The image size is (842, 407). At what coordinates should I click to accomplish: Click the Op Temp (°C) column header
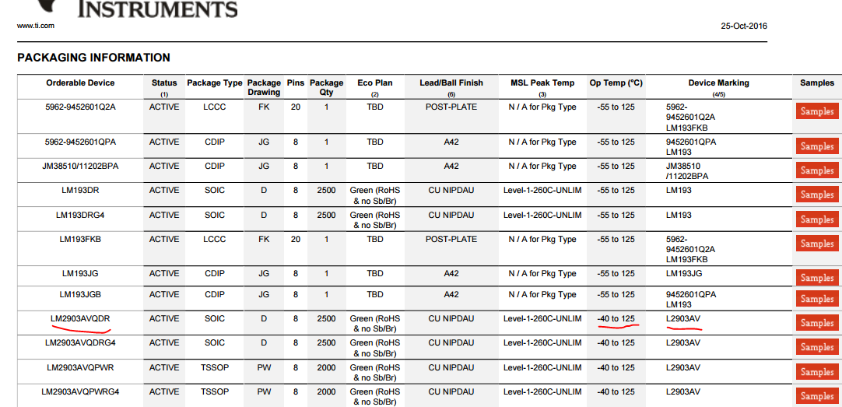pyautogui.click(x=616, y=82)
